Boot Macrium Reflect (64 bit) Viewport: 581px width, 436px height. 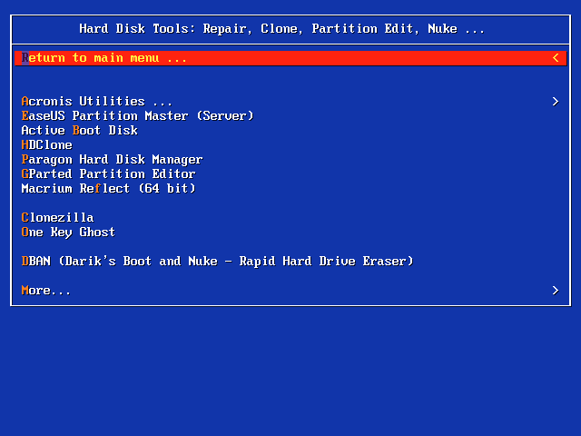pyautogui.click(x=108, y=188)
